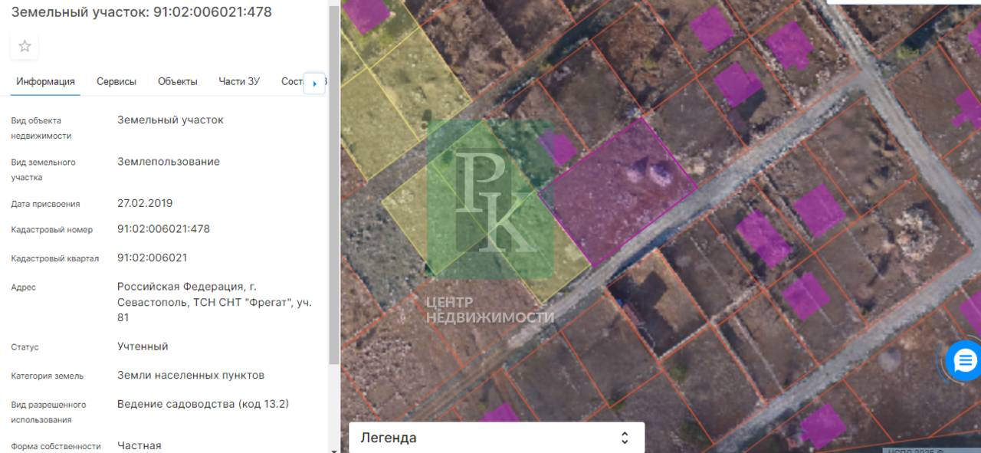Open the chat support bubble icon

963,360
